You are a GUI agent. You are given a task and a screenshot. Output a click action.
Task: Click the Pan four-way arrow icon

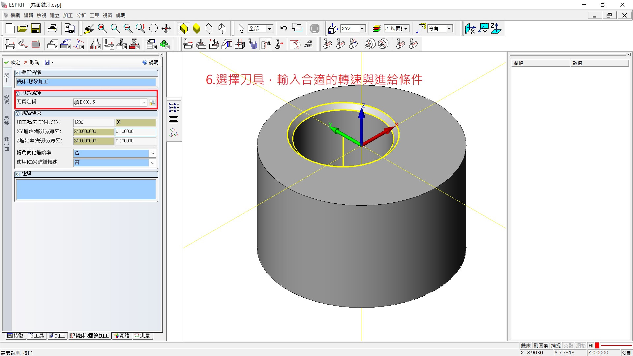click(166, 28)
